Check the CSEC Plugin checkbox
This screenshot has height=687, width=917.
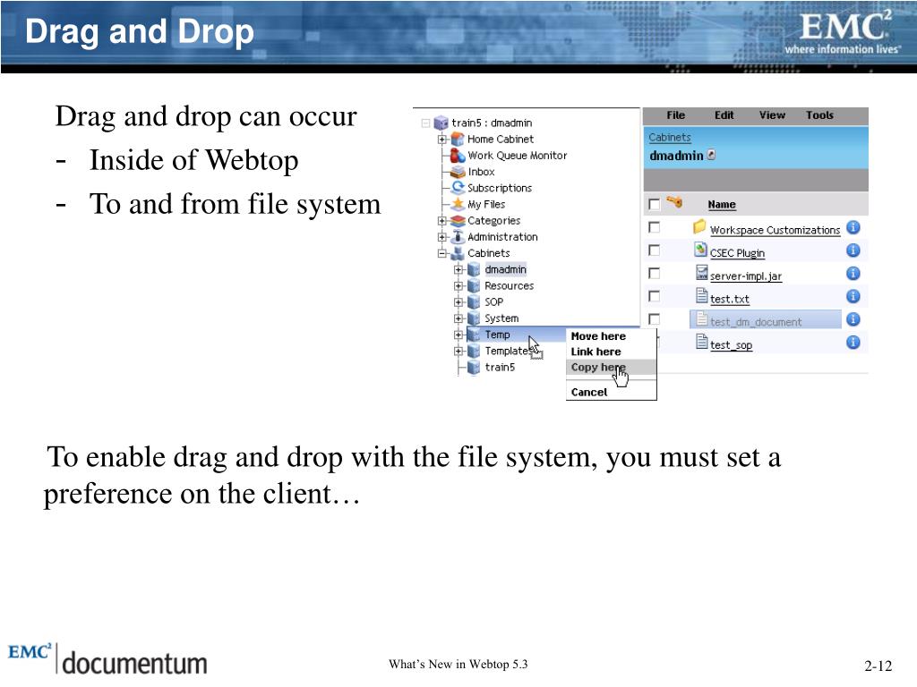655,250
